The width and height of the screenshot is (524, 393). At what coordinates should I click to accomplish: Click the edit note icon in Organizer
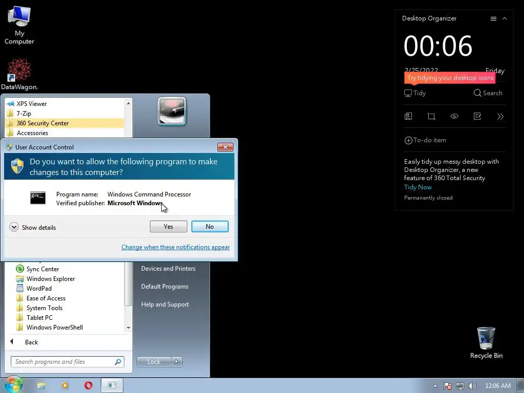coord(477,116)
